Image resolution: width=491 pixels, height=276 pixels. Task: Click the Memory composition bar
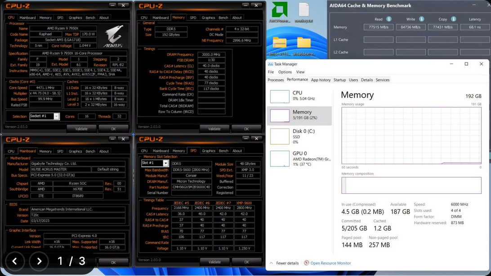click(x=411, y=185)
